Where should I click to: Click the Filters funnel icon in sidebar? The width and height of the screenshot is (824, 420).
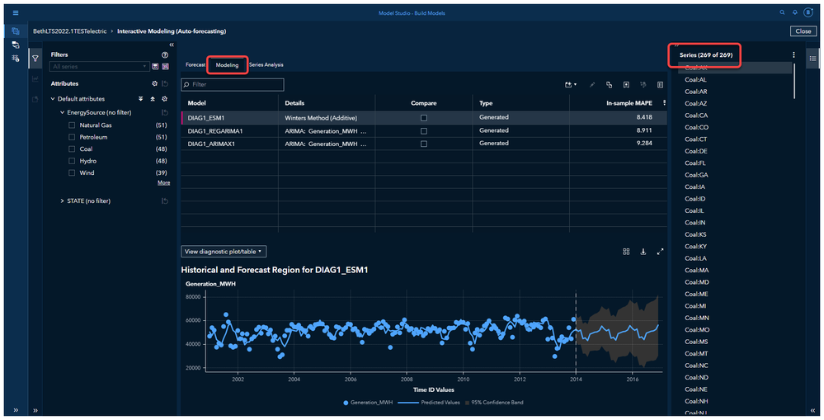(35, 59)
